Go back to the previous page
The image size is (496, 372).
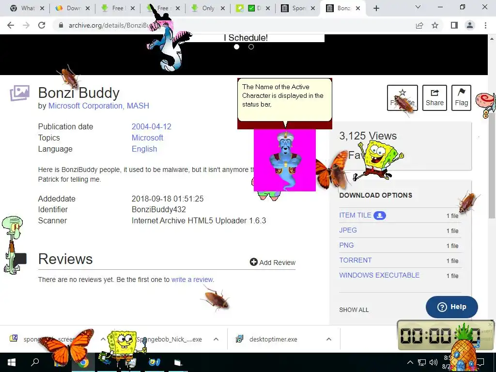(x=11, y=25)
